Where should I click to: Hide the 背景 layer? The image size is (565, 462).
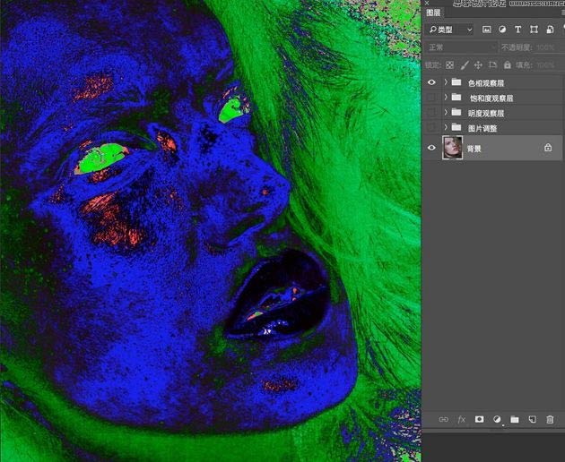click(x=431, y=148)
